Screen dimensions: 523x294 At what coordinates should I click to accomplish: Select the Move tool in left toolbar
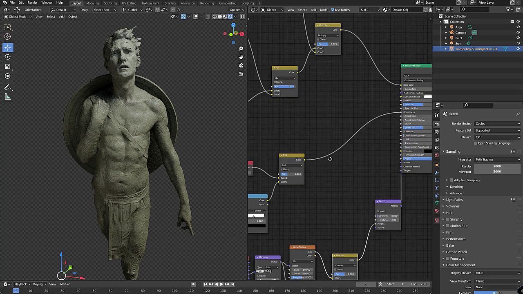(x=8, y=47)
